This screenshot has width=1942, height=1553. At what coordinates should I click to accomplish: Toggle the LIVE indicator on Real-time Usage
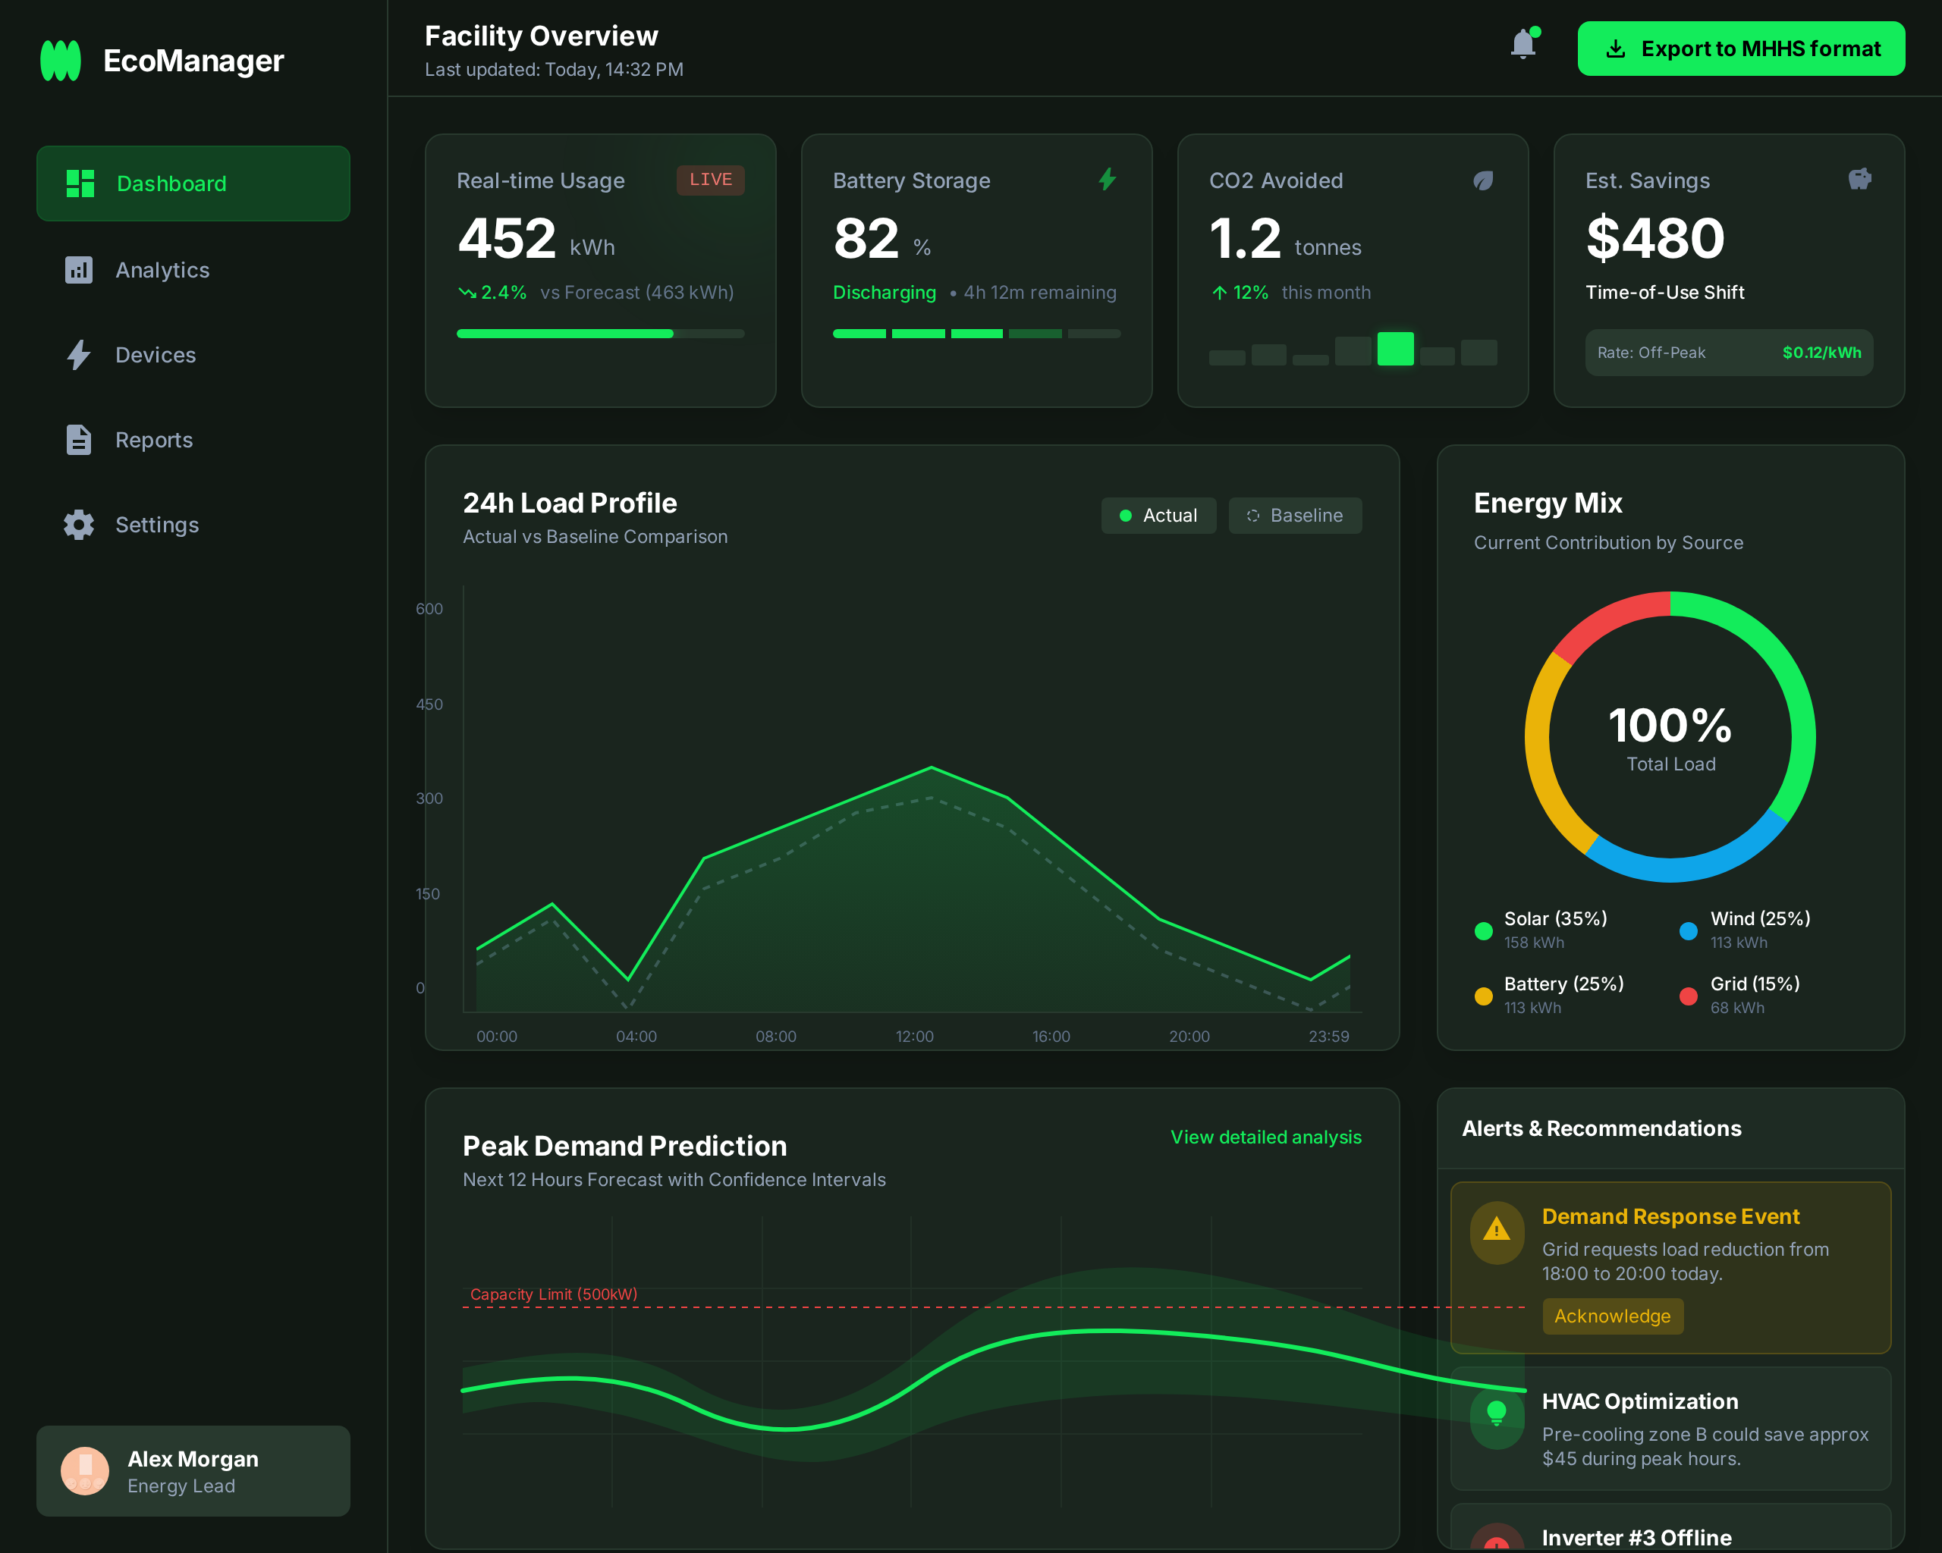(711, 179)
